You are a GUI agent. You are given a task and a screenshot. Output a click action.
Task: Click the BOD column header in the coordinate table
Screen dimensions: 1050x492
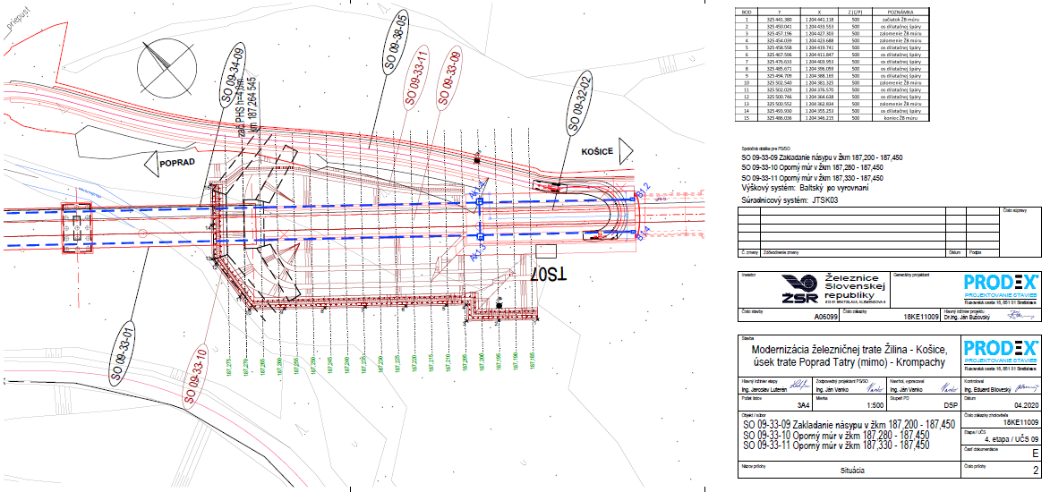coord(746,9)
